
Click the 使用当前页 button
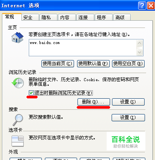click(x=58, y=64)
